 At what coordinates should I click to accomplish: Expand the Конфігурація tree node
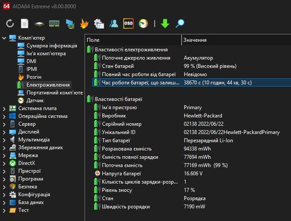[x=4, y=194]
